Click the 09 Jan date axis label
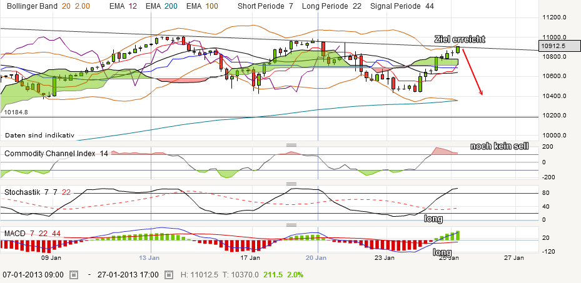581x283 pixels. (51, 258)
